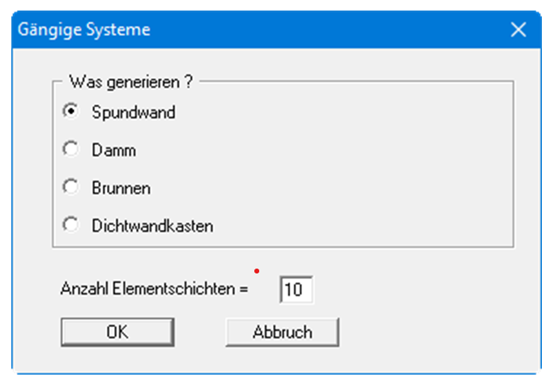The width and height of the screenshot is (550, 377).
Task: Click empty space right of the Abbruch button
Action: [429, 332]
